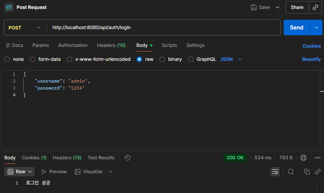The image size is (324, 193).
Task: Switch to the Test Results tab
Action: click(101, 158)
